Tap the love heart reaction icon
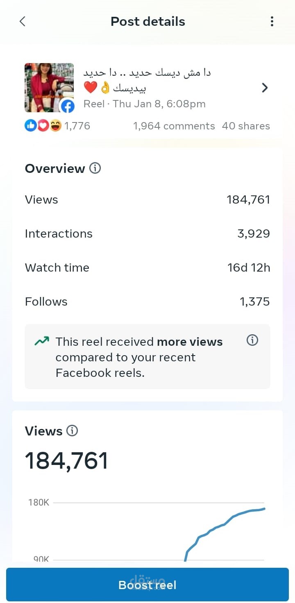The image size is (295, 603). (x=43, y=126)
